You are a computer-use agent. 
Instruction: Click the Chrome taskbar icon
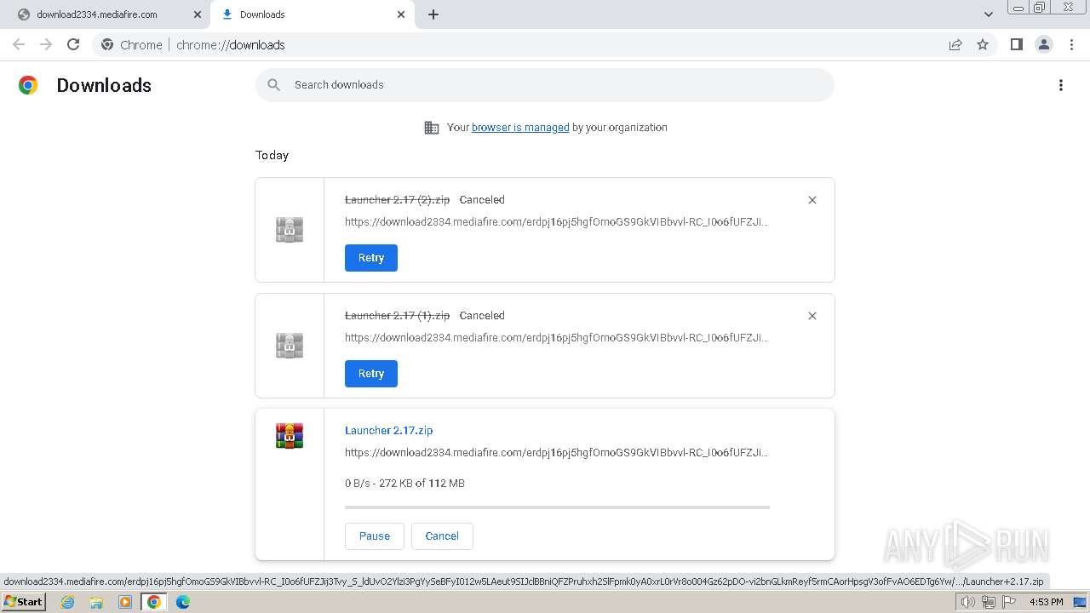pyautogui.click(x=153, y=602)
